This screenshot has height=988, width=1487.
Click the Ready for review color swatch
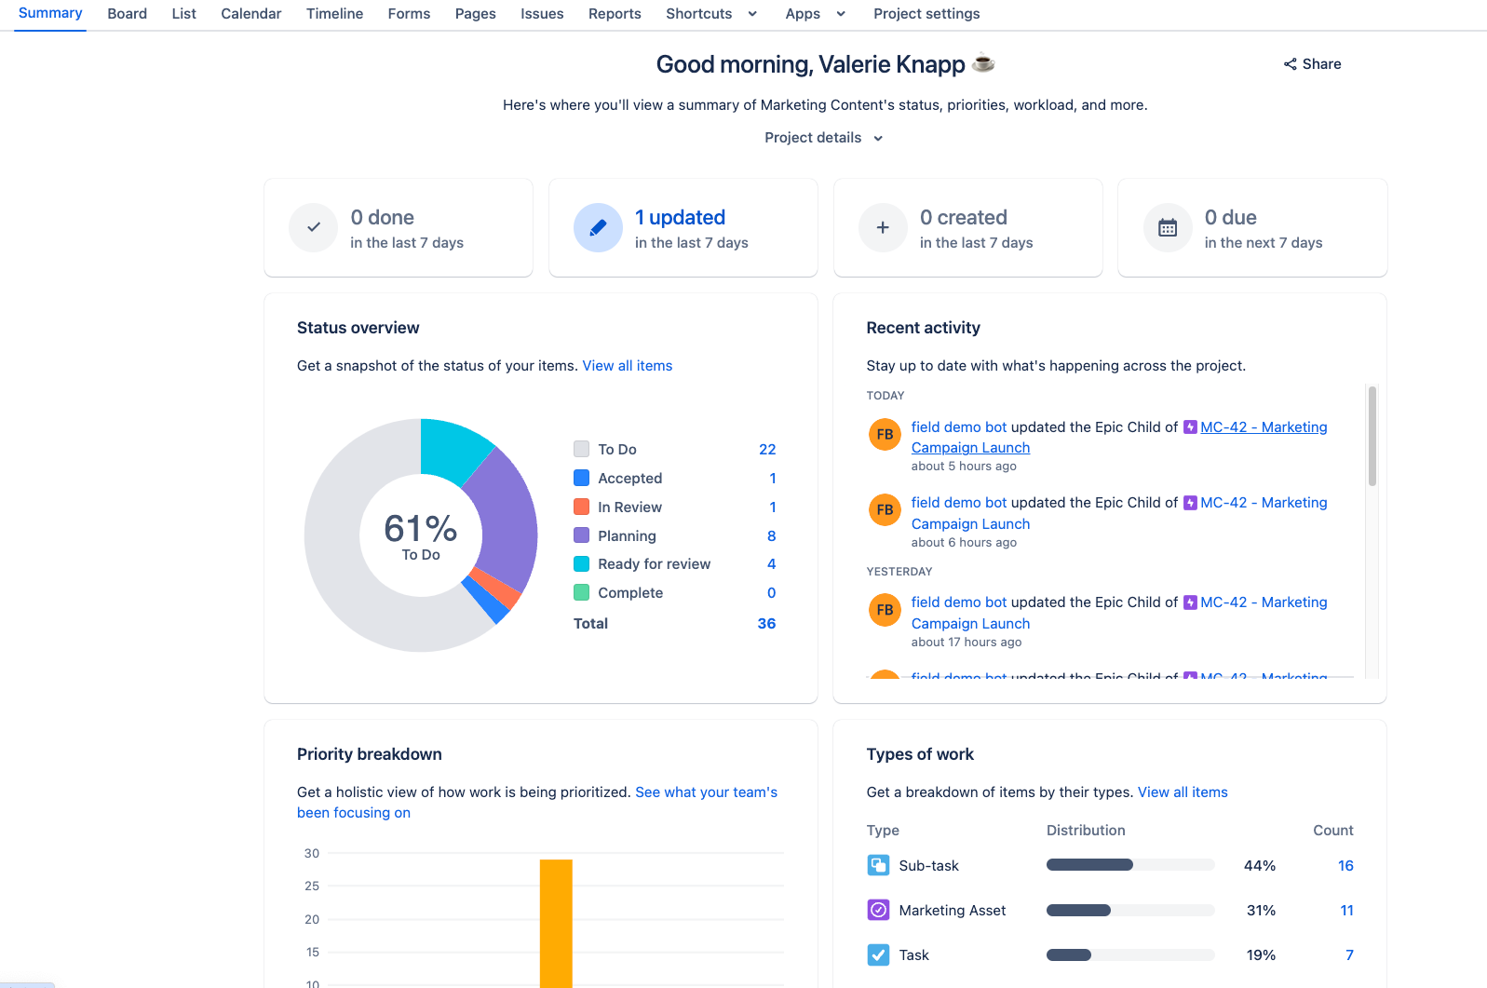581,563
